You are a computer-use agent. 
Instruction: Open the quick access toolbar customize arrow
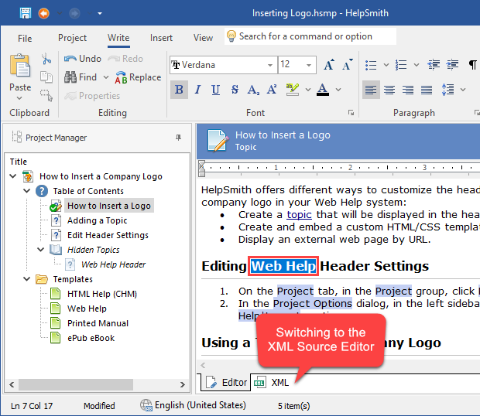pos(100,13)
